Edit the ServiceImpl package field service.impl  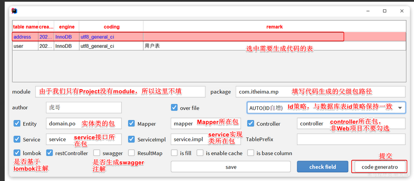pos(206,139)
